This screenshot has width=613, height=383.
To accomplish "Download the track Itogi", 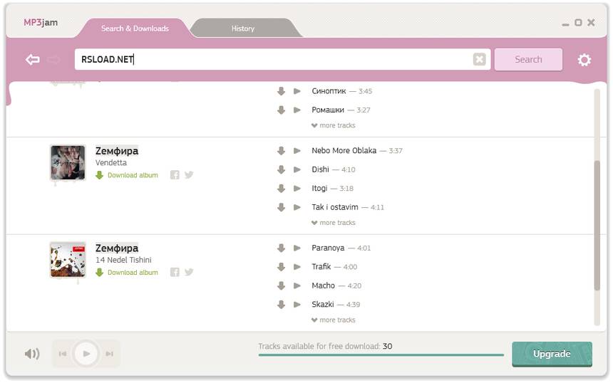I will [281, 188].
